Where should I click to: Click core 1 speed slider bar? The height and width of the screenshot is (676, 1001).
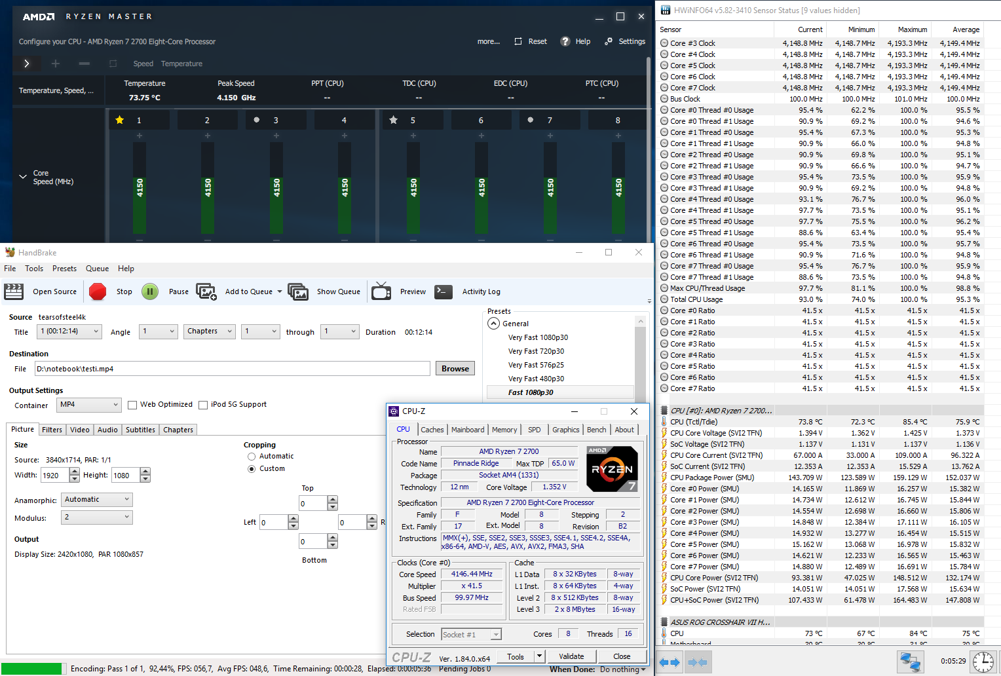pyautogui.click(x=140, y=189)
